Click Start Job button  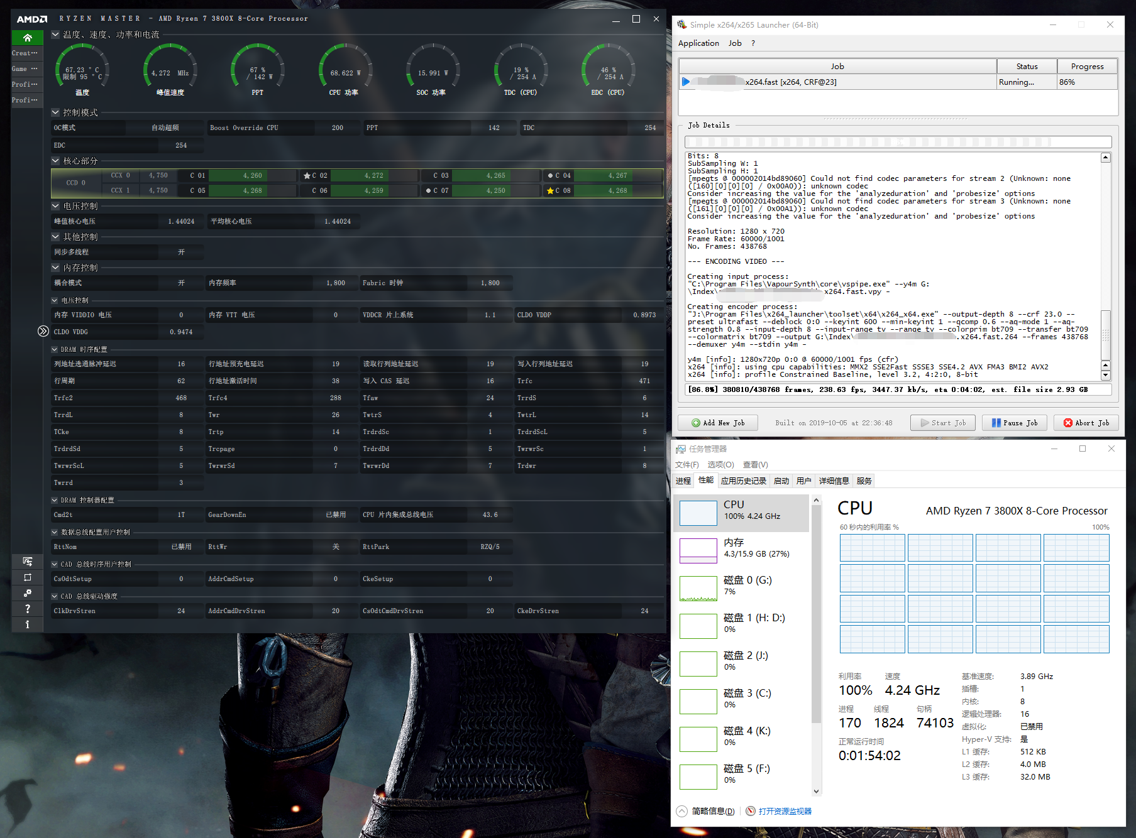pos(943,423)
